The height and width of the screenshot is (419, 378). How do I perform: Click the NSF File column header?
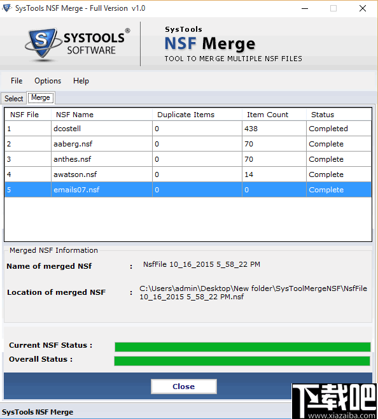28,115
